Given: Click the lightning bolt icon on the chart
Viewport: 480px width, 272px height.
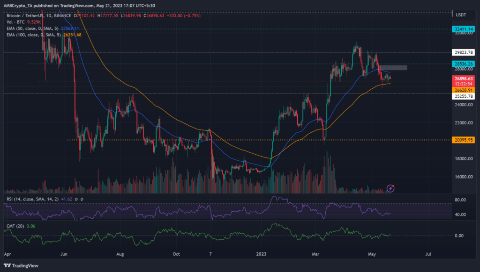Looking at the screenshot, I should (x=390, y=189).
